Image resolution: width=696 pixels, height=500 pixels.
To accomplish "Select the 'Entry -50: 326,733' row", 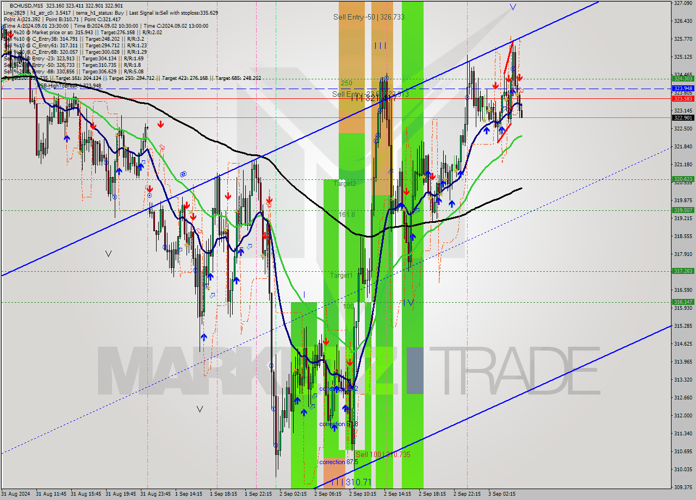I will click(73, 65).
